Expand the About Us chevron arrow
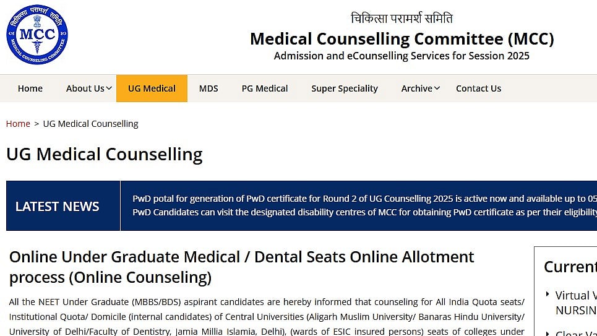Viewport: 597px width, 336px height. pyautogui.click(x=109, y=88)
